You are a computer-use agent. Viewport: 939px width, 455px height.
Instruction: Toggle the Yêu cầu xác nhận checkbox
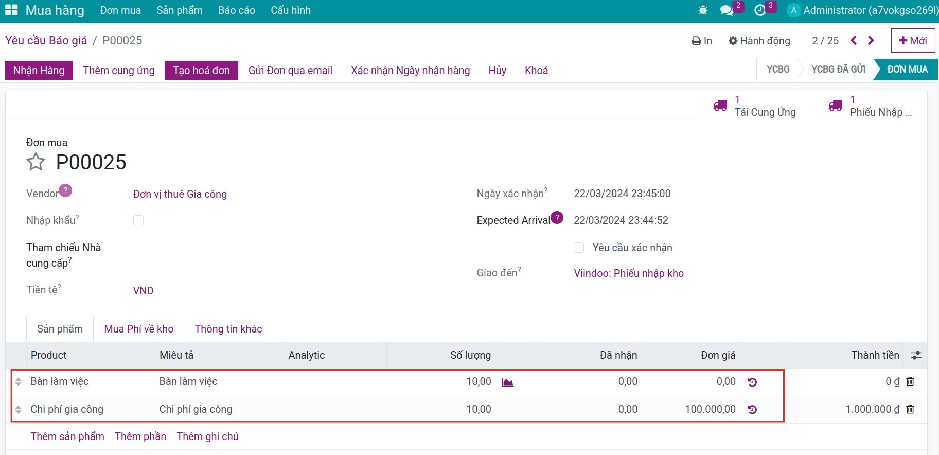(x=579, y=248)
